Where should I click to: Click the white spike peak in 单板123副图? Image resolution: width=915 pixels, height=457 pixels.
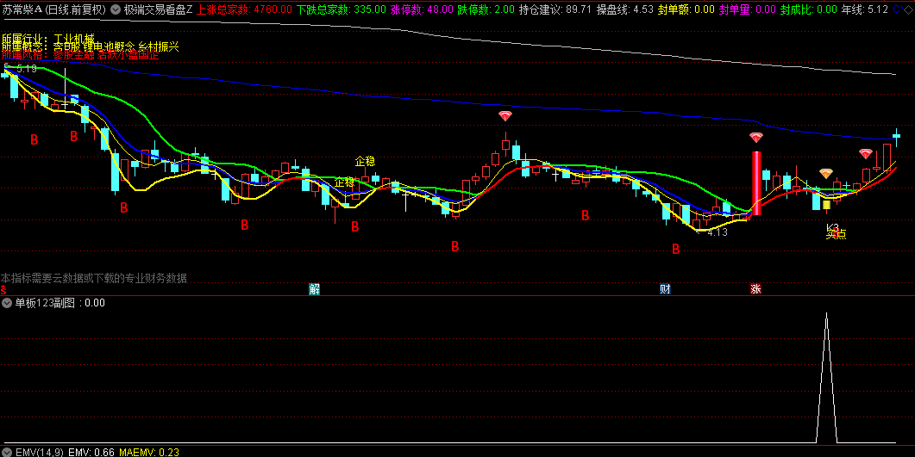(826, 314)
